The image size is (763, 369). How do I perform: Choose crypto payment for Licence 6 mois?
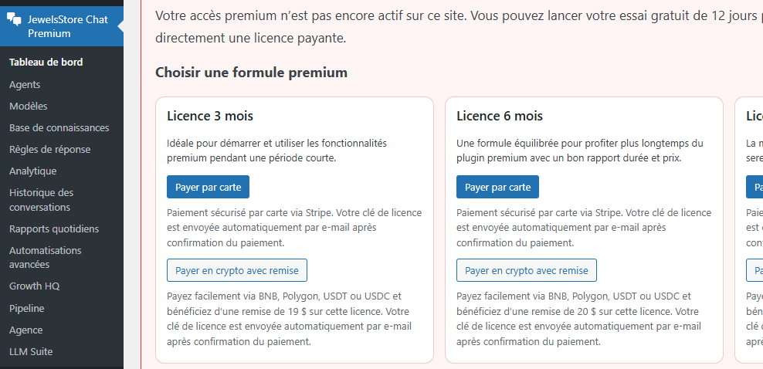click(x=527, y=270)
